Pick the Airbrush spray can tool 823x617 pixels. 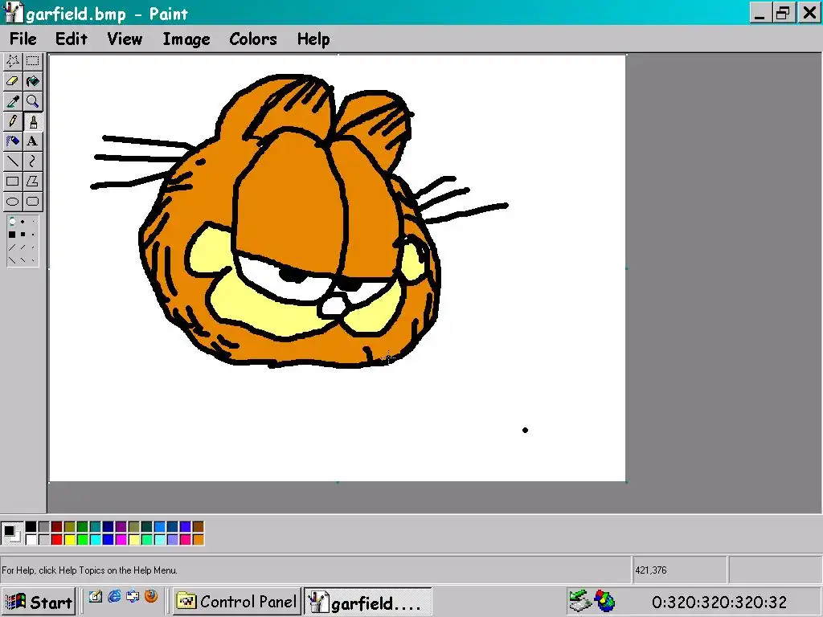coord(13,141)
